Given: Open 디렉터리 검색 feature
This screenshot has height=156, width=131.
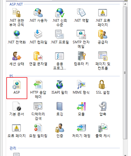Looking at the screenshot, I should [38, 111].
